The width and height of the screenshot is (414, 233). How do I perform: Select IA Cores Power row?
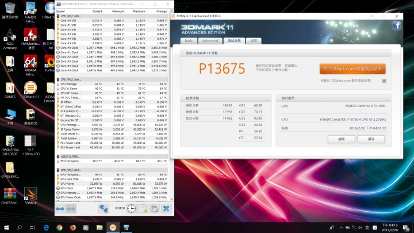point(112,129)
